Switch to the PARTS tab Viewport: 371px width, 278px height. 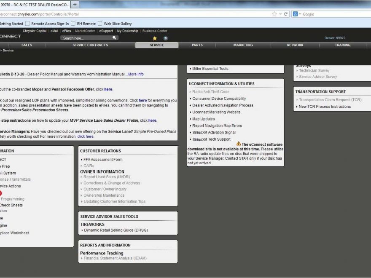click(x=197, y=45)
